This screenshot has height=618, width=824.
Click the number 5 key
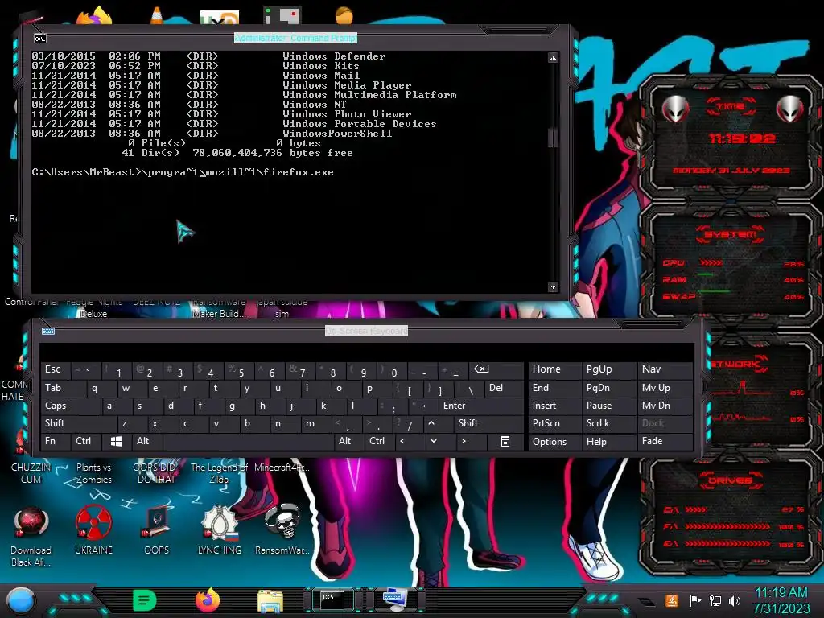(x=240, y=370)
